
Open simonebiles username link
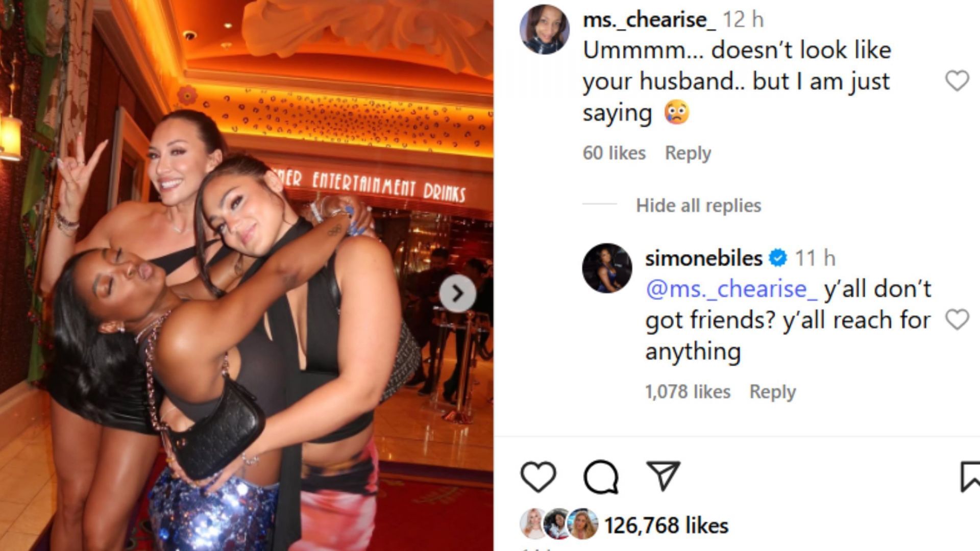point(703,258)
